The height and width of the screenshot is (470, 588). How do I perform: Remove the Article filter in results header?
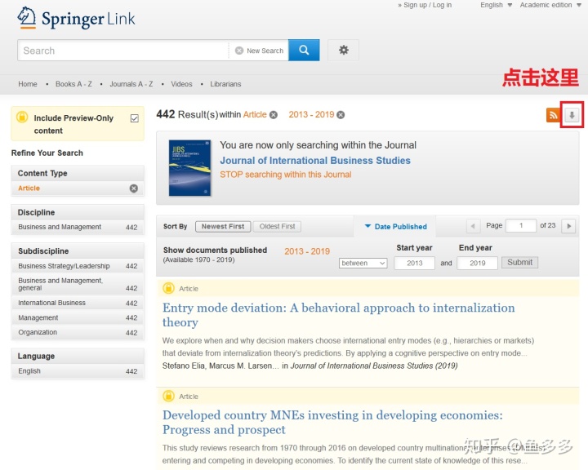(x=274, y=115)
